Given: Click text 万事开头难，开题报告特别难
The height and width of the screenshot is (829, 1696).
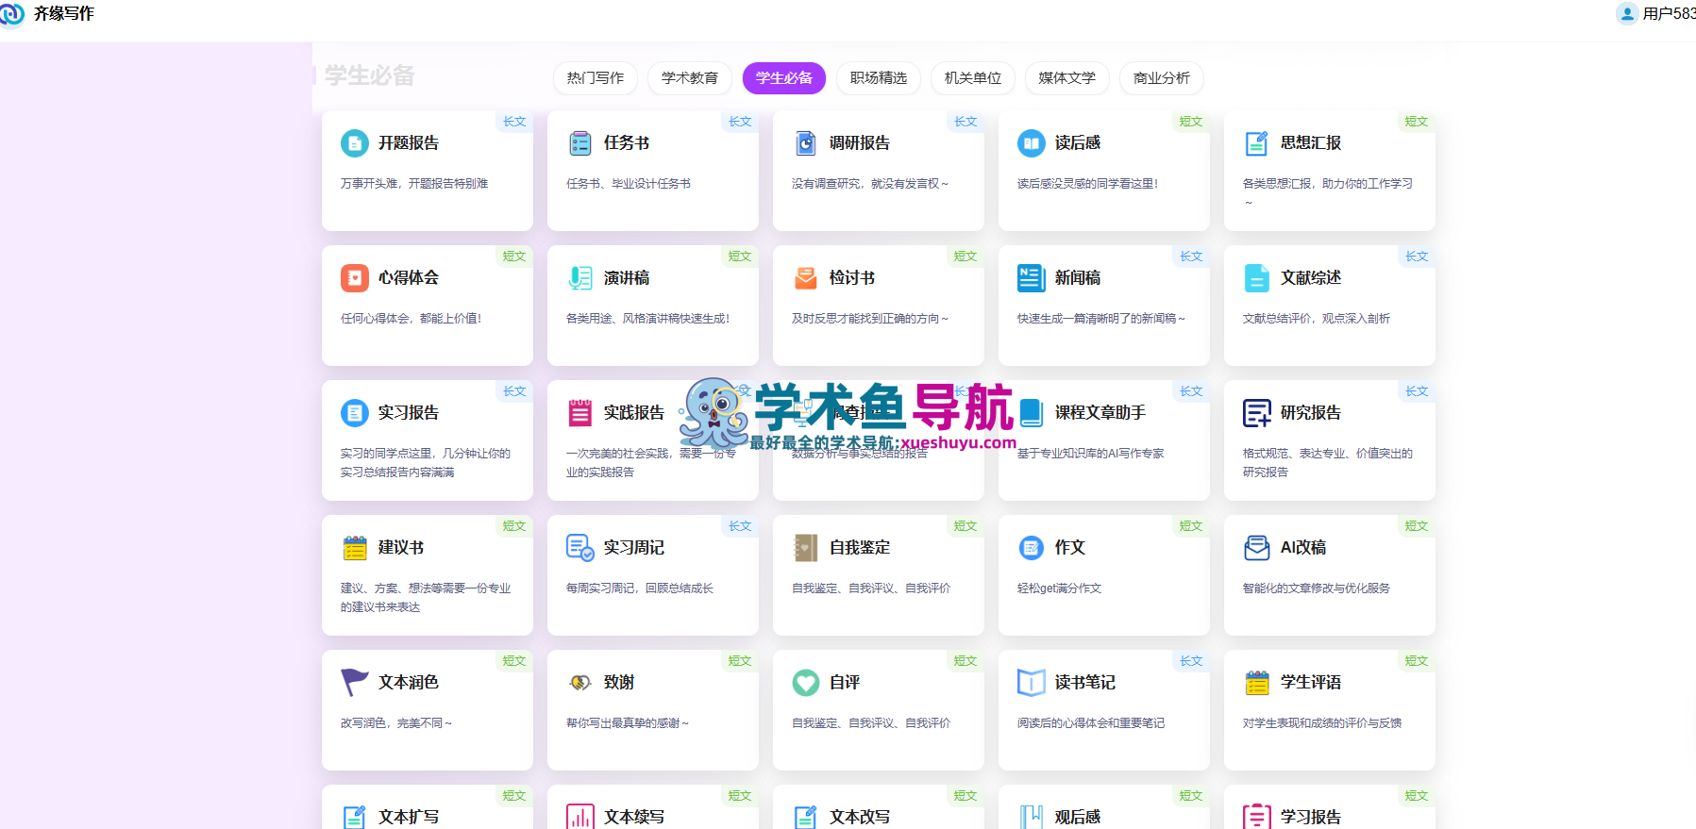Looking at the screenshot, I should (x=414, y=184).
